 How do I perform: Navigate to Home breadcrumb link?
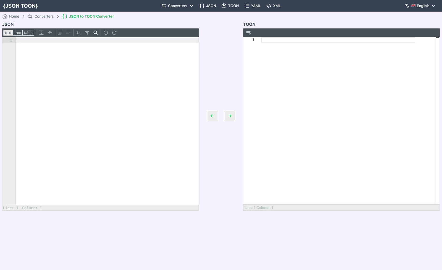tap(11, 16)
